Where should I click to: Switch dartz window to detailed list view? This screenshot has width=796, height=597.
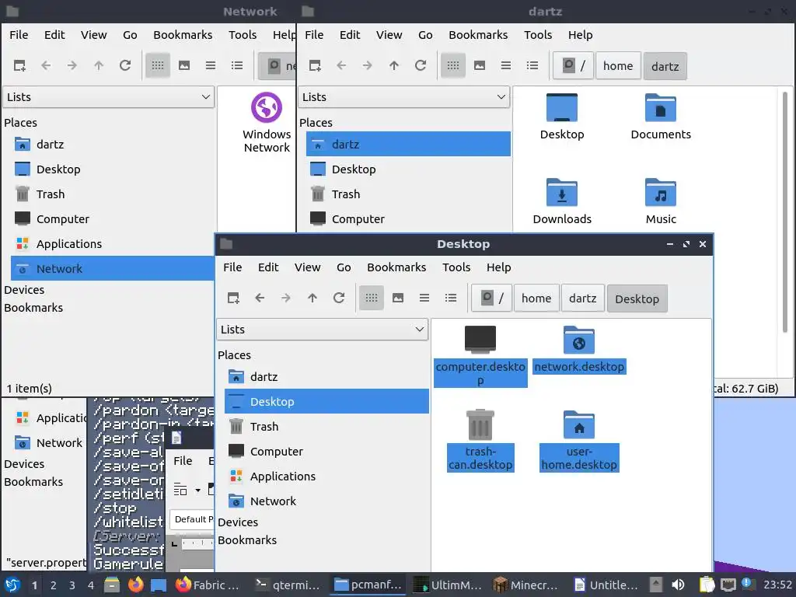click(x=532, y=65)
